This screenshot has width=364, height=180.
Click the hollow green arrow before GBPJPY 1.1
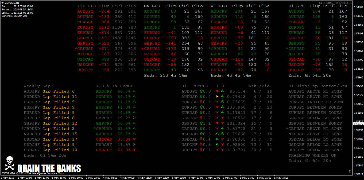(x=201, y=123)
